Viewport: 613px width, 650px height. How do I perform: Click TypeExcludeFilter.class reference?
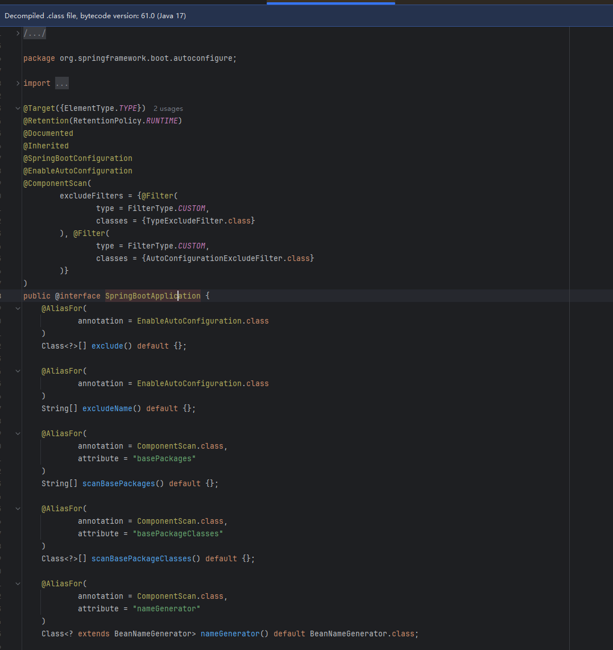point(198,221)
